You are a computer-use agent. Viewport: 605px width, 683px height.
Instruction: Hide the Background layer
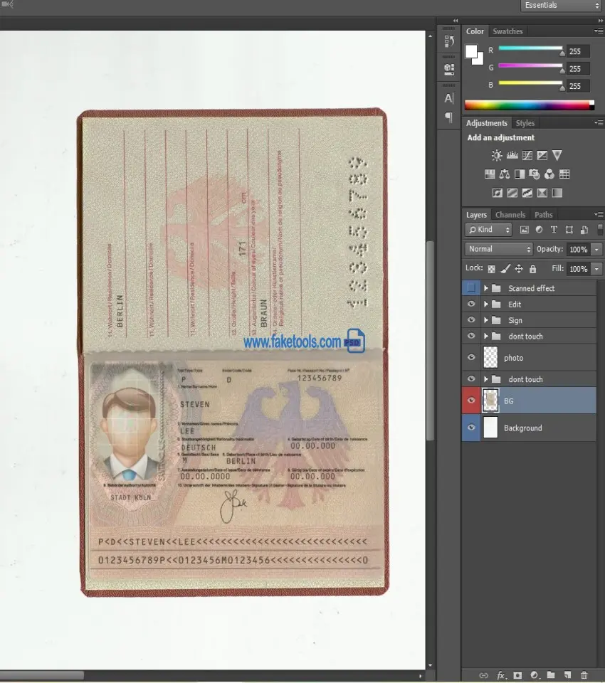(471, 428)
